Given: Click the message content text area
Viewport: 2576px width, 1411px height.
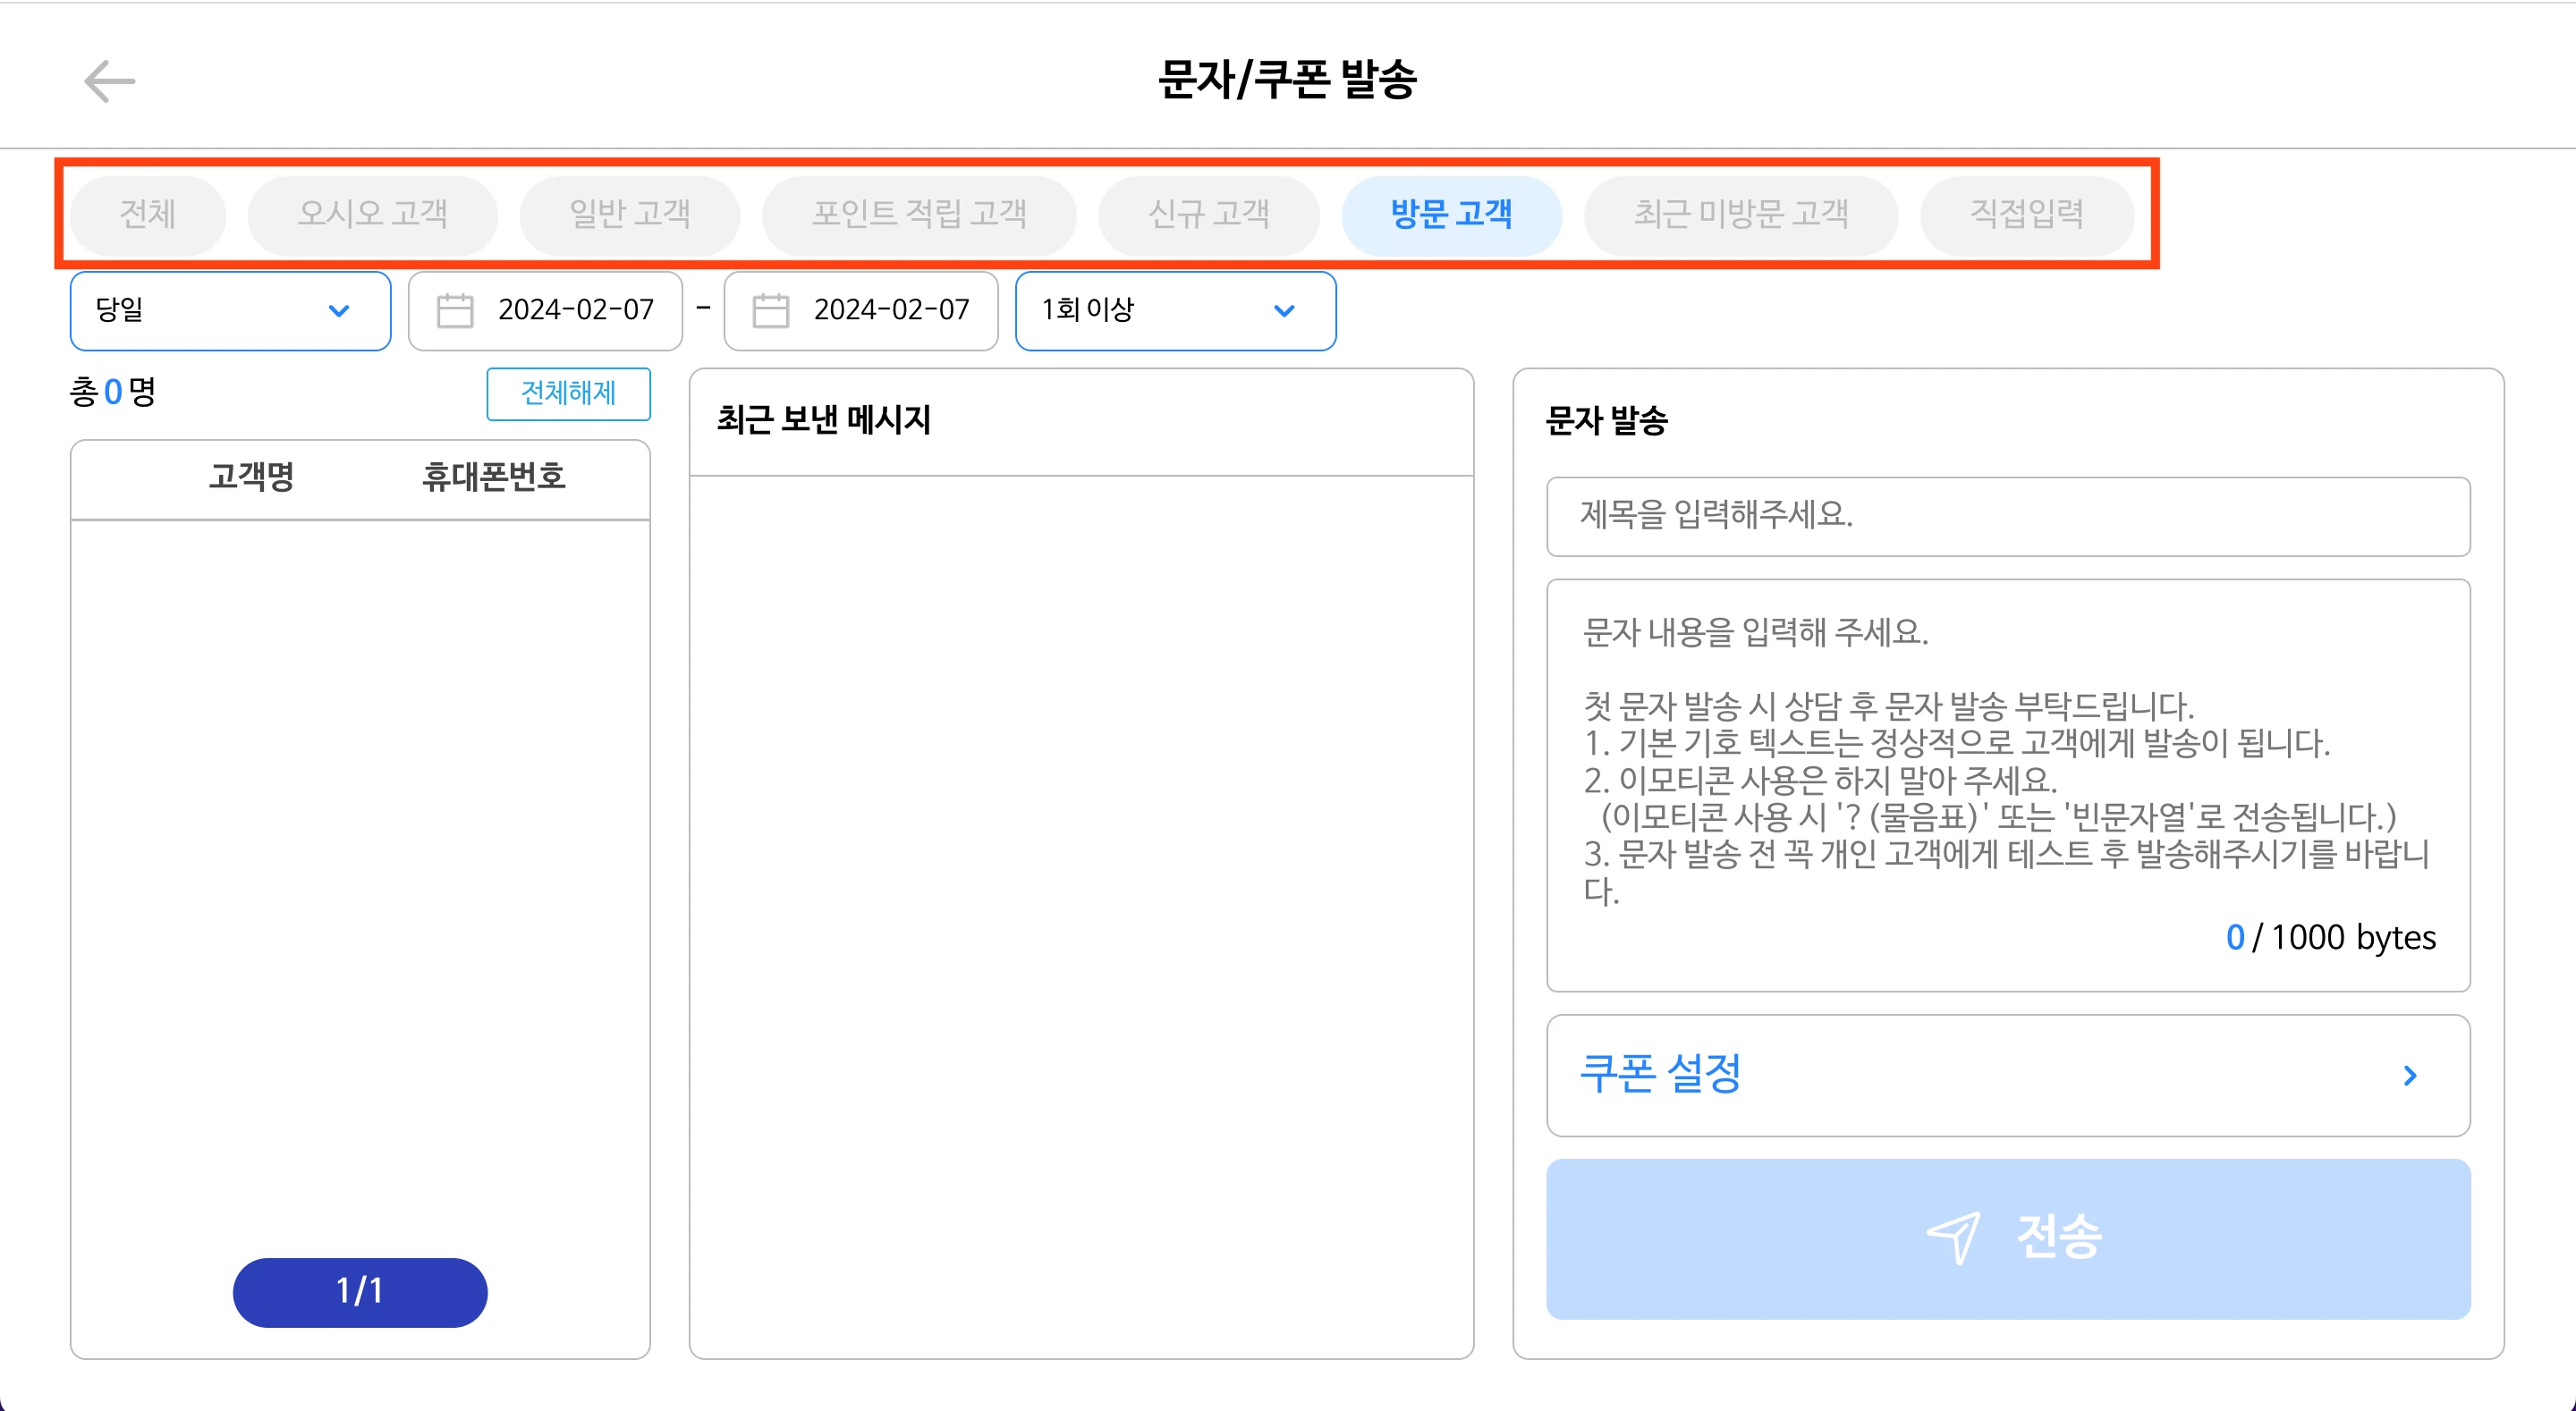Looking at the screenshot, I should [x=2008, y=785].
